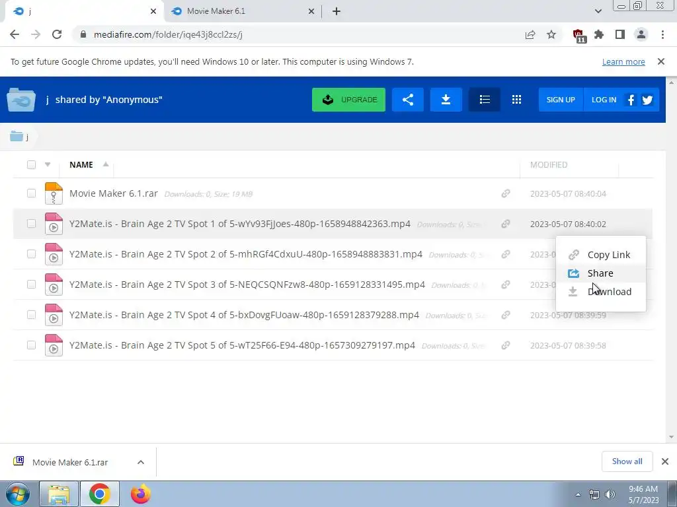Switch to list view icon
677x507 pixels.
click(x=485, y=100)
